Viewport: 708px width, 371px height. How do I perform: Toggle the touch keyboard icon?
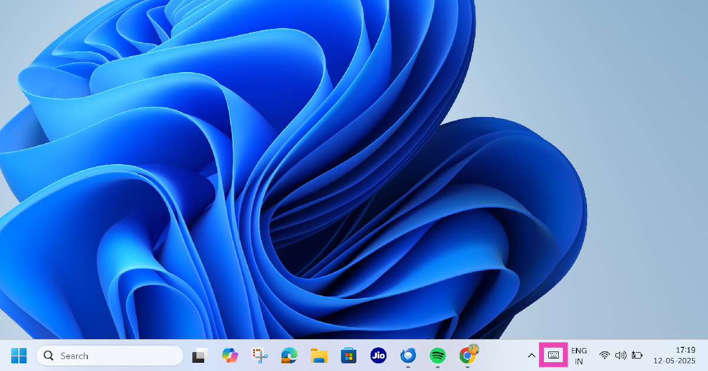tap(553, 355)
